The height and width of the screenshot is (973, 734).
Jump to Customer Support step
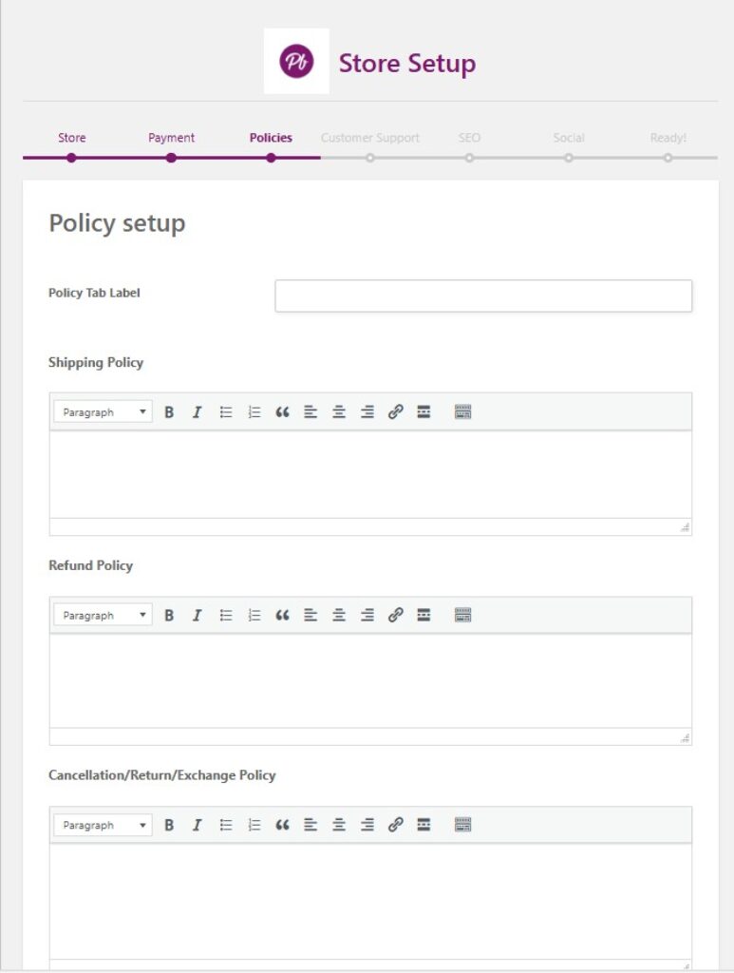(369, 139)
